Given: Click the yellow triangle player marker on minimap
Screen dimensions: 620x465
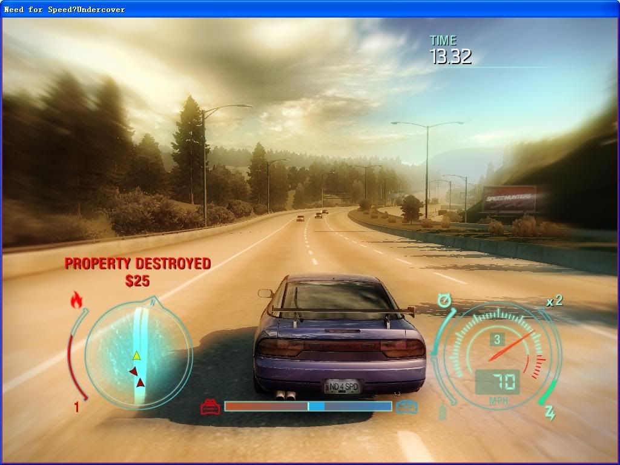Looking at the screenshot, I should point(137,355).
